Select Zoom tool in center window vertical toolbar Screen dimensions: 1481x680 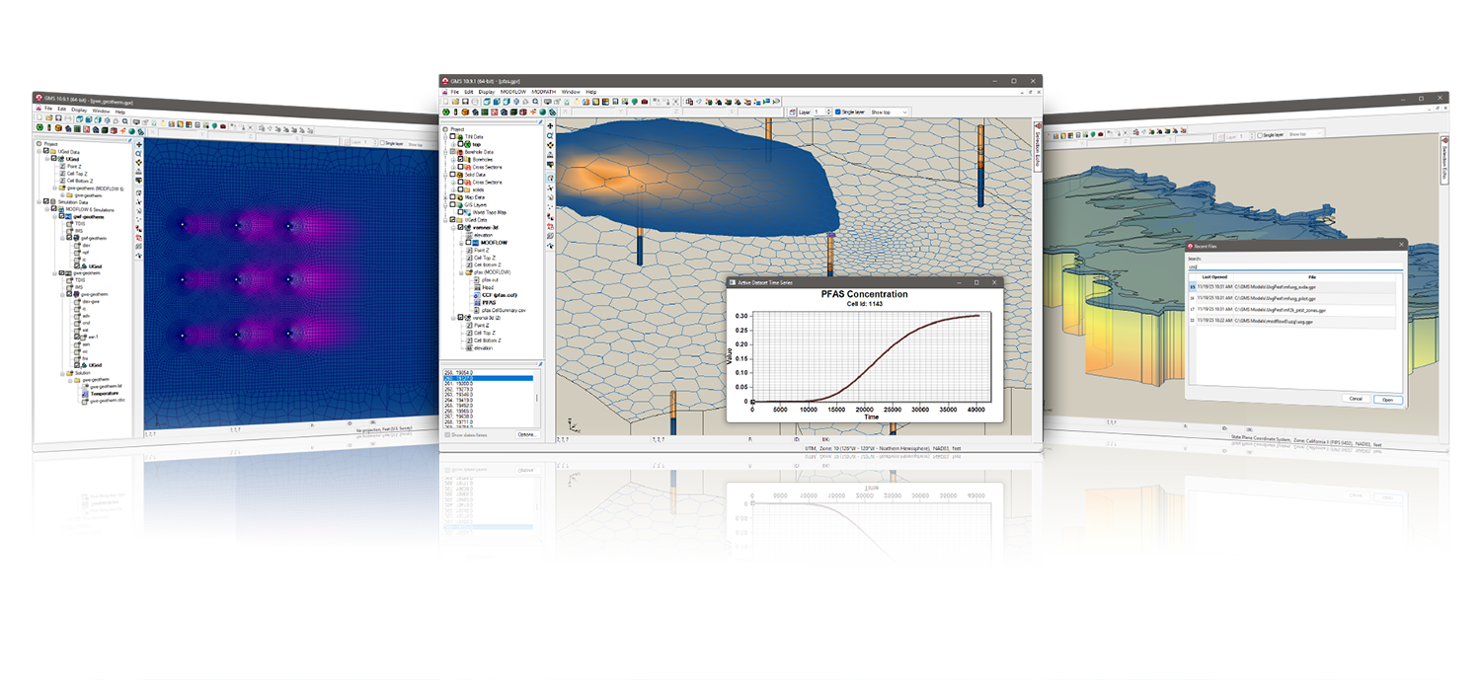pyautogui.click(x=550, y=135)
